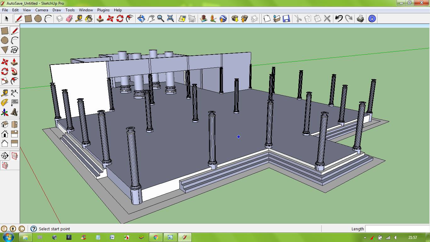Select the Polygon triangle tool
The width and height of the screenshot is (430, 242).
coord(5,50)
